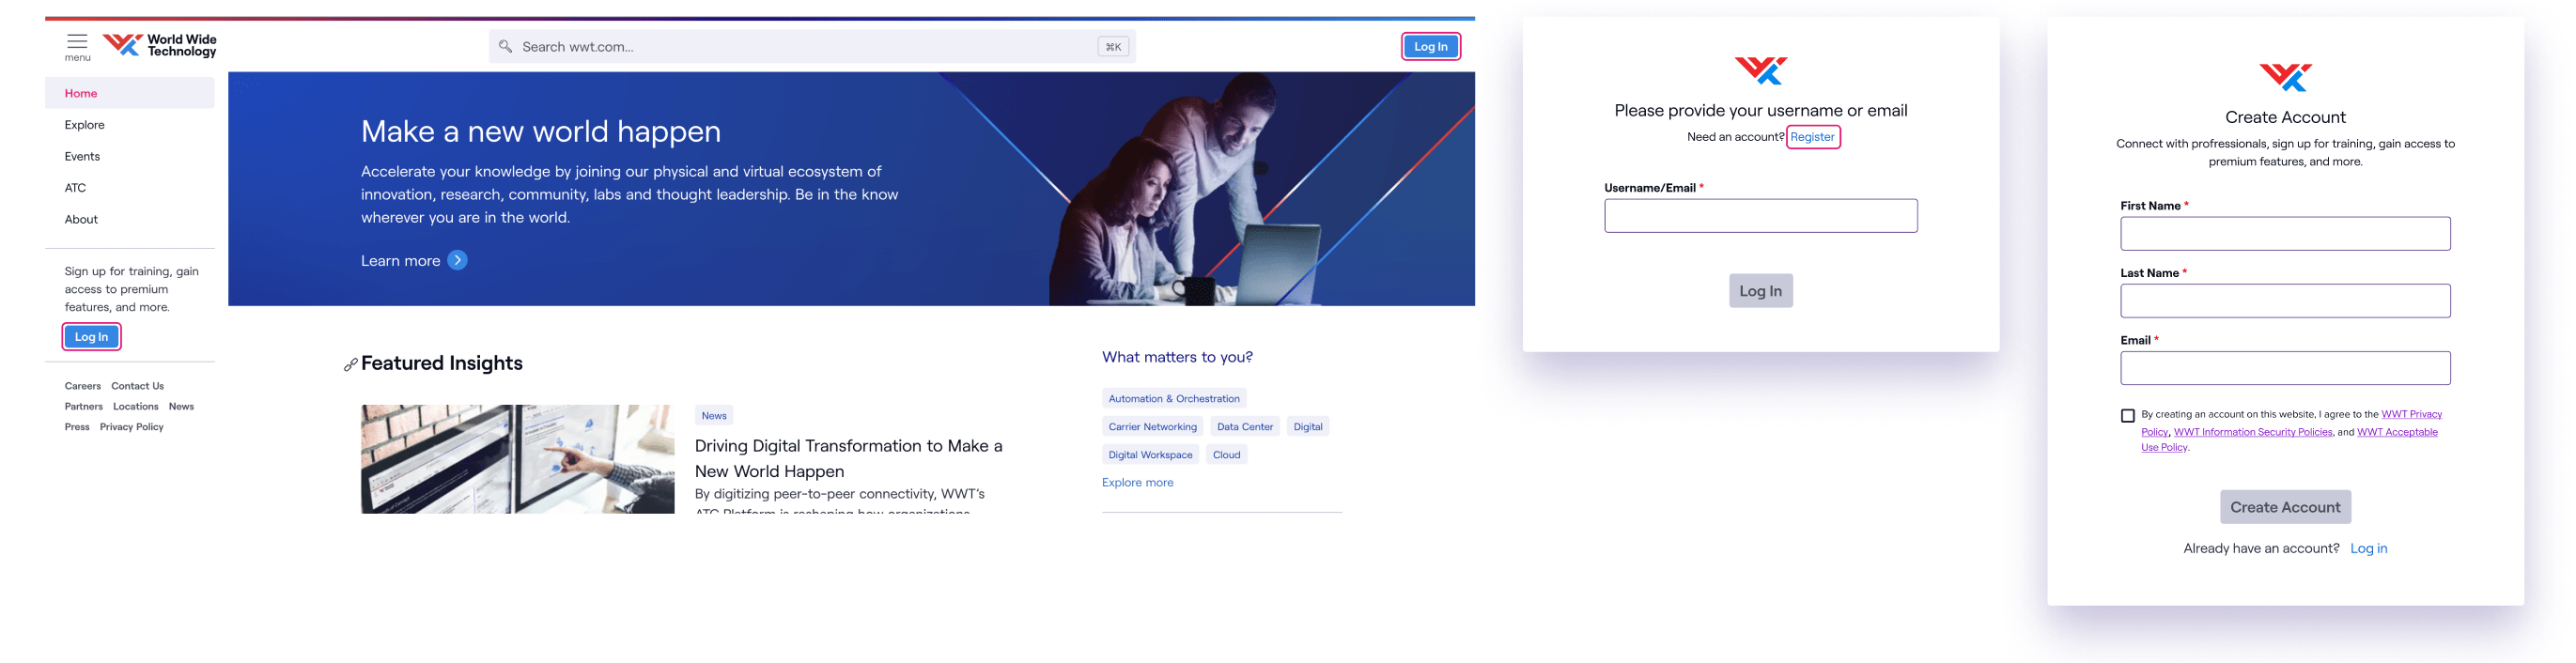Check the privacy policy agreement checkbox

pos(2127,416)
